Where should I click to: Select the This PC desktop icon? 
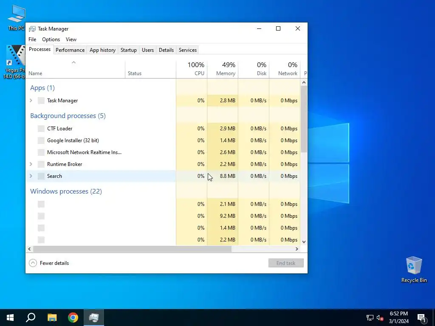click(16, 18)
